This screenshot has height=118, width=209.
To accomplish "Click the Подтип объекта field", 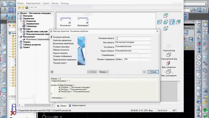I will pyautogui.click(x=133, y=51).
